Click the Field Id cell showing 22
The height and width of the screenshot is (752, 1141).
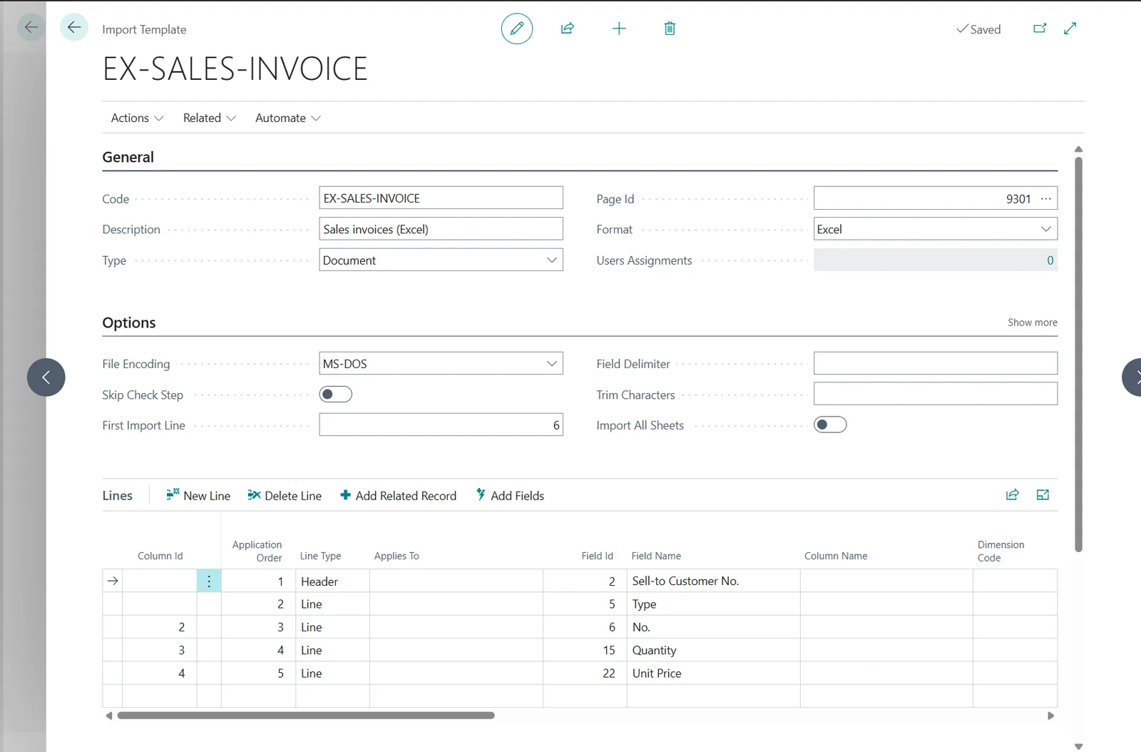coord(585,673)
